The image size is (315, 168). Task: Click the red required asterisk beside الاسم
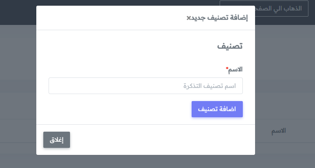(x=227, y=68)
